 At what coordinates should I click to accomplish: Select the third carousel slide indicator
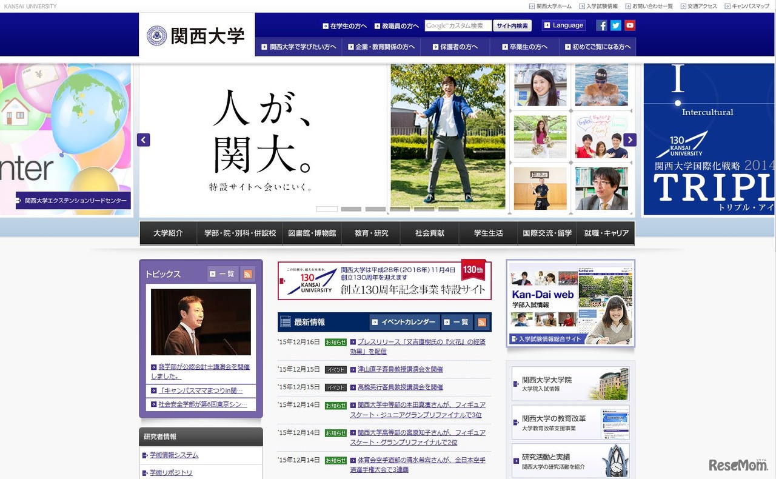[375, 209]
